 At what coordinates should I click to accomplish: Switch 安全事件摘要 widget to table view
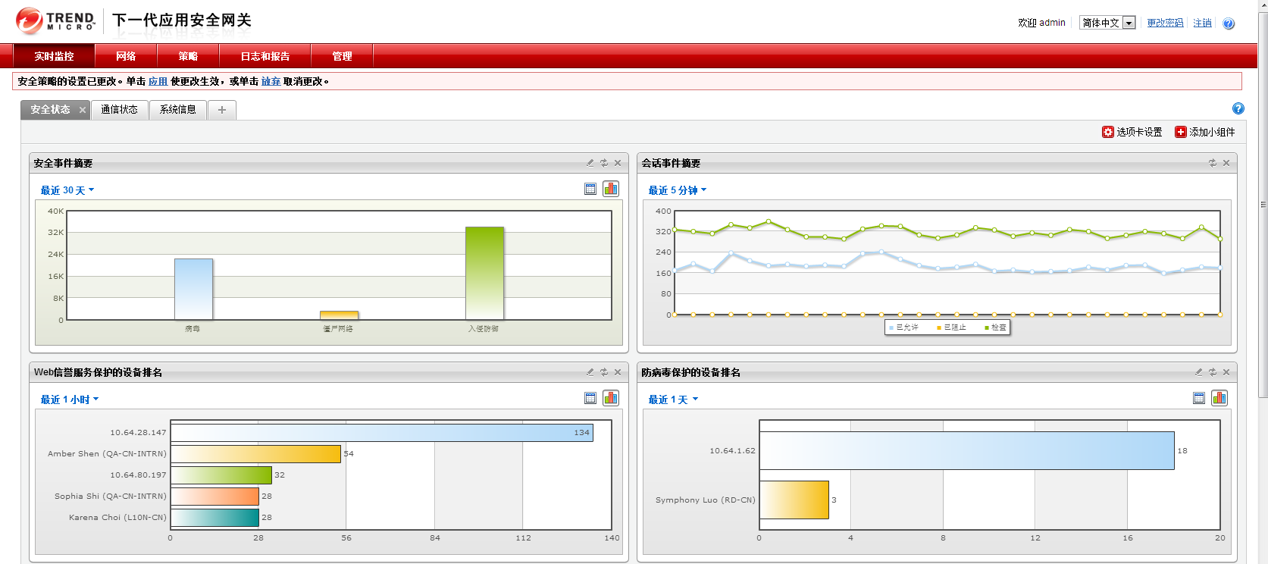[590, 189]
